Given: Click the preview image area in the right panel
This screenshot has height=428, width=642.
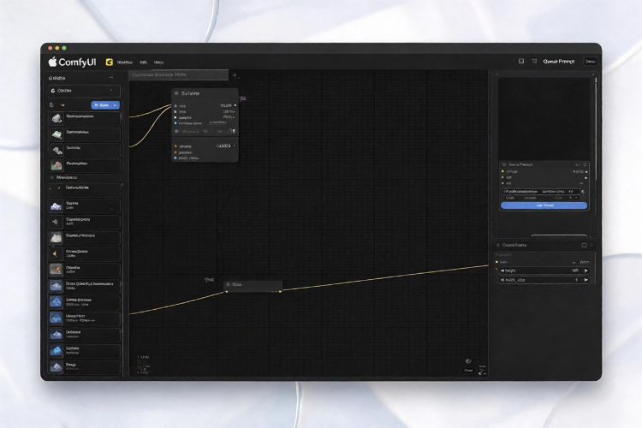Looking at the screenshot, I should tap(544, 117).
